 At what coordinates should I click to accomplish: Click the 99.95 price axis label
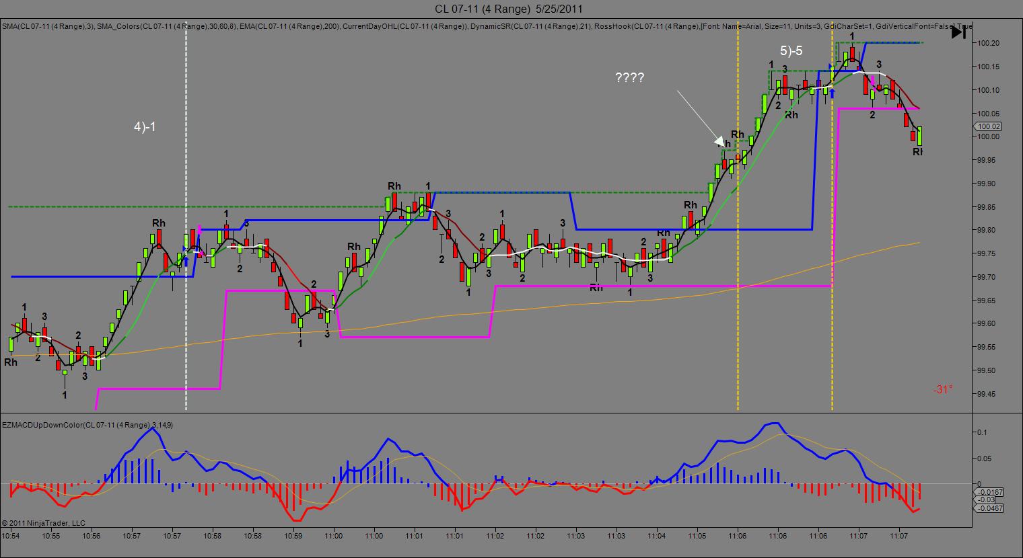(x=988, y=160)
